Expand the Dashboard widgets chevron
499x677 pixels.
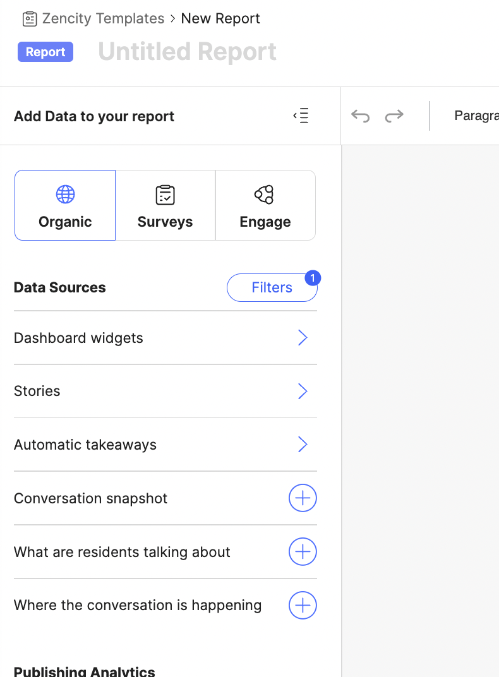[x=303, y=338]
